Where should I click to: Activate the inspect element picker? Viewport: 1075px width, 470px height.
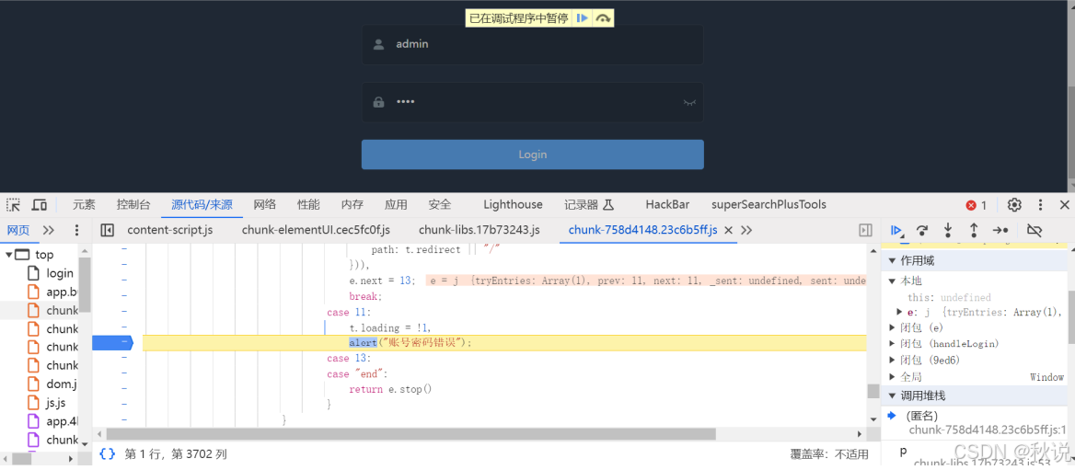pos(13,204)
